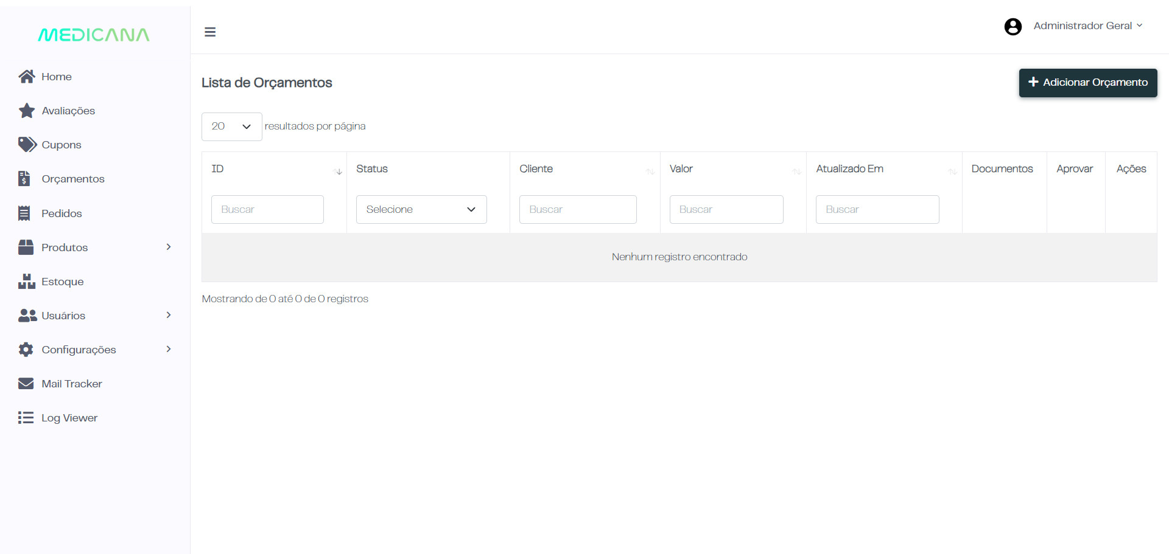Toggle sort on Atualizado Em column
The image size is (1169, 554).
(x=952, y=172)
